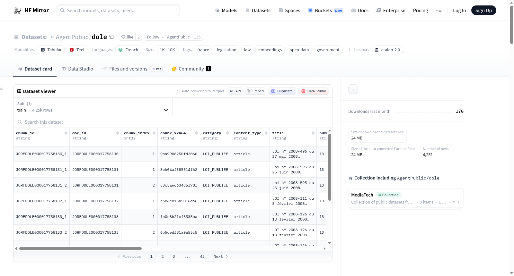Open the Datasets page
514x276 pixels.
pyautogui.click(x=258, y=10)
